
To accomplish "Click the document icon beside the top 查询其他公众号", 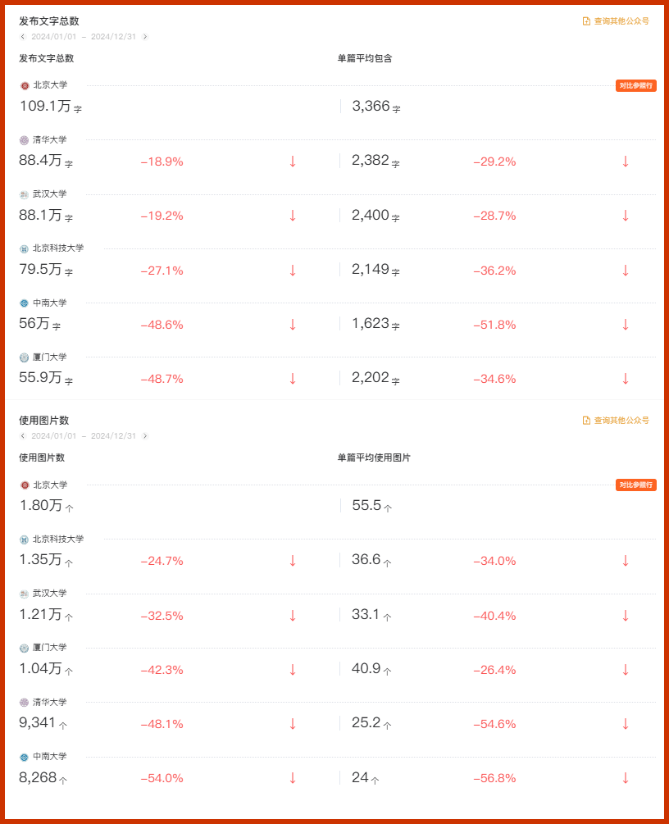I will (x=586, y=21).
